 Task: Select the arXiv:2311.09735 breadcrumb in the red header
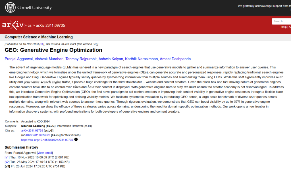point(51,25)
